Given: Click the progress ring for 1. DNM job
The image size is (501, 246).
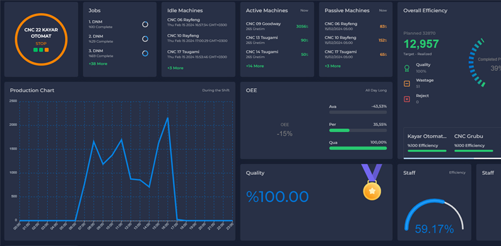Looking at the screenshot, I should point(145,24).
